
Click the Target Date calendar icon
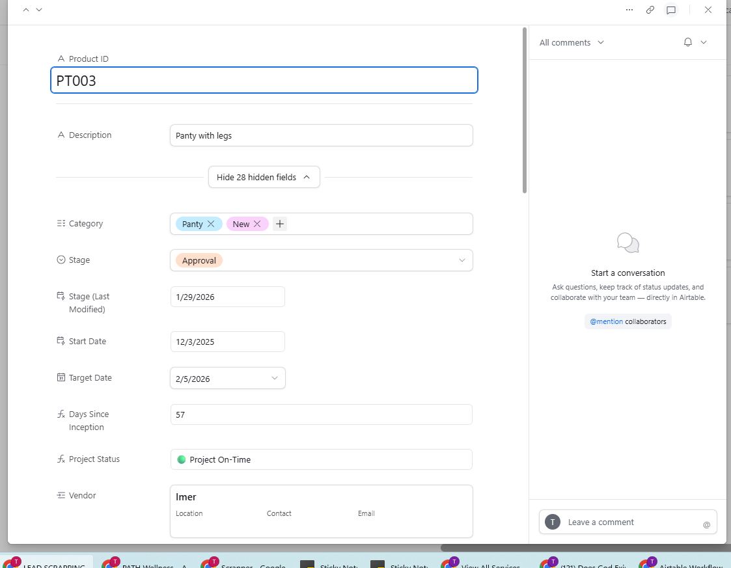[x=61, y=377]
